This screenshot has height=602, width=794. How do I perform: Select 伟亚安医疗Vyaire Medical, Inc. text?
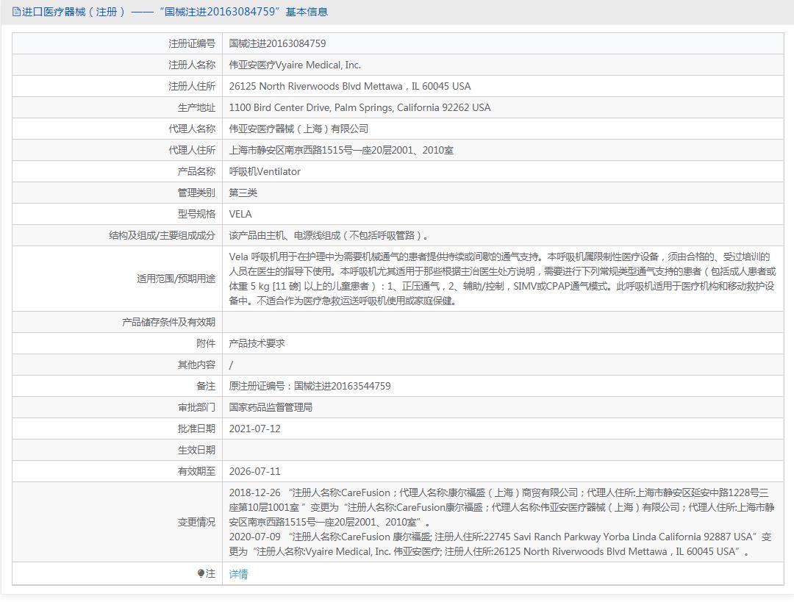coord(295,65)
